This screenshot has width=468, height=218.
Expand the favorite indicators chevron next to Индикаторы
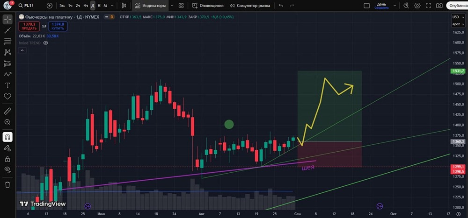pyautogui.click(x=172, y=6)
